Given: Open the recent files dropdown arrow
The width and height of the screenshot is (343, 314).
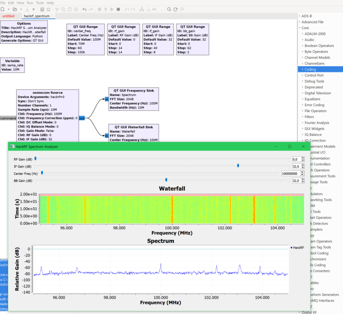Looking at the screenshot, I should click(21, 9).
